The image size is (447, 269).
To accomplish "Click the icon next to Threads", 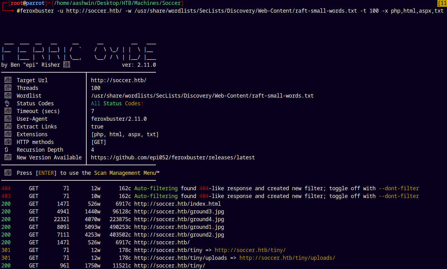I will tap(8, 88).
